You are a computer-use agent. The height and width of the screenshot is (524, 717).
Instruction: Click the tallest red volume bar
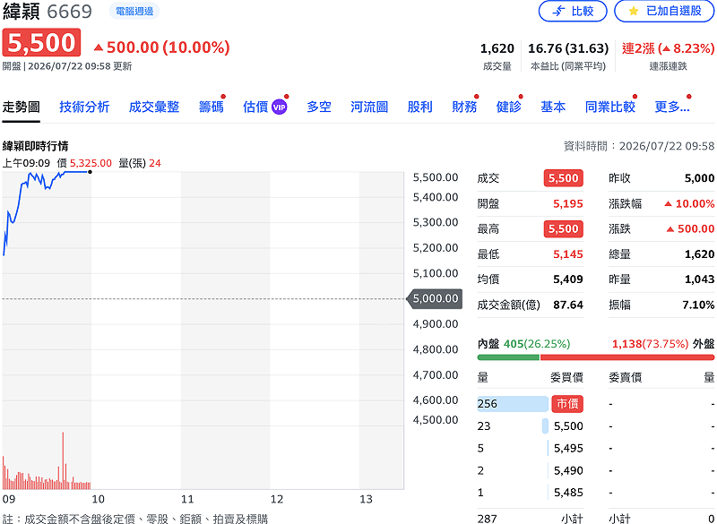tap(63, 460)
